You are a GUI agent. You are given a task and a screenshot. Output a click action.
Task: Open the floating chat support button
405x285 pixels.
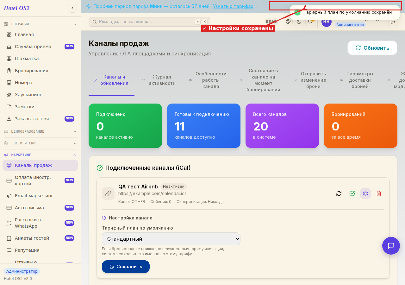tap(391, 246)
